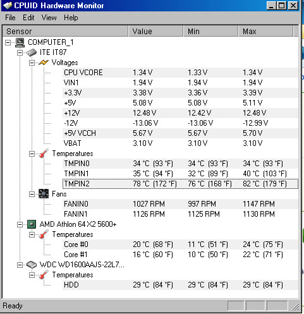Image resolution: width=304 pixels, height=314 pixels.
Task: Collapse the Fans section expander
Action: pyautogui.click(x=32, y=194)
